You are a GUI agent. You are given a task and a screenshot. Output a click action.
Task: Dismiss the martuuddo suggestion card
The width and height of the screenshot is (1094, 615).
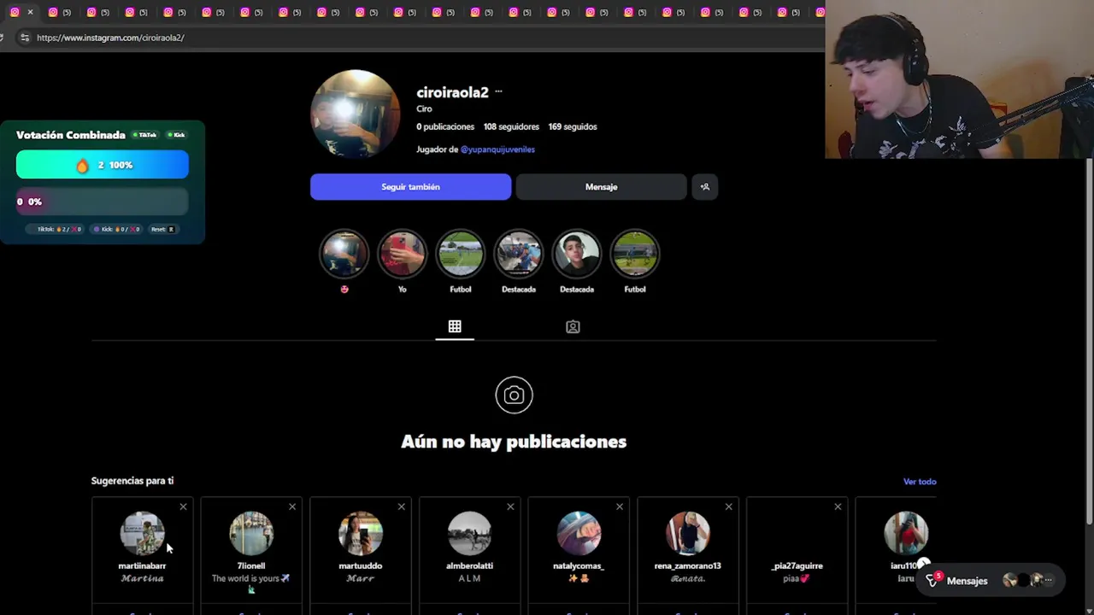point(401,507)
